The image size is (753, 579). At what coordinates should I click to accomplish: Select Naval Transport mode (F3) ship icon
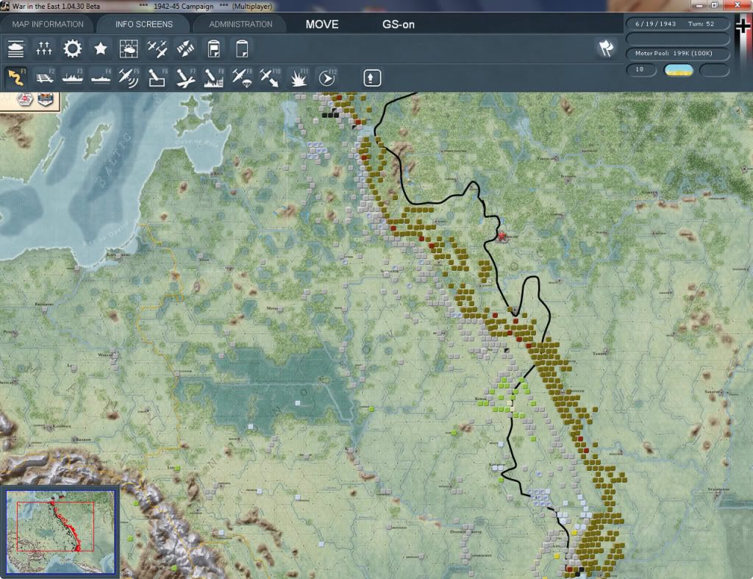[x=73, y=77]
